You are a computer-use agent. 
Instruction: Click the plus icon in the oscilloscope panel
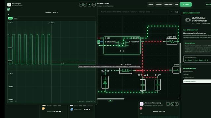[x=81, y=5]
